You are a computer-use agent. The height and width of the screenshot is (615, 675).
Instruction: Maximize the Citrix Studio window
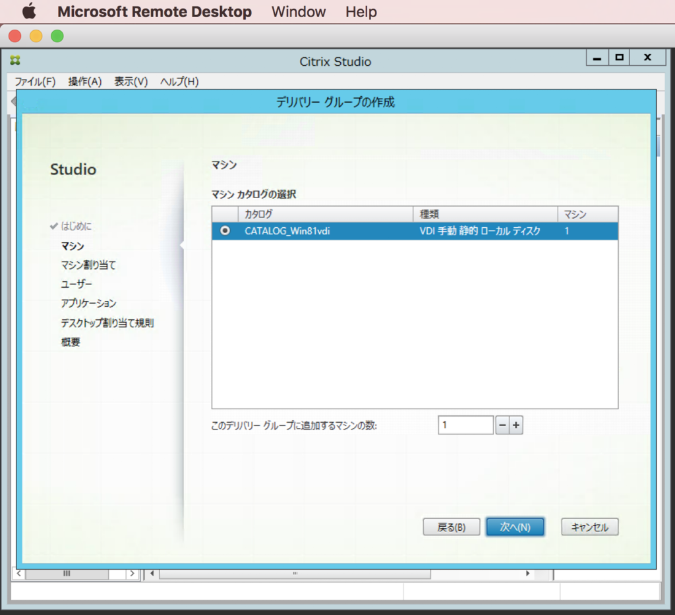click(x=619, y=57)
